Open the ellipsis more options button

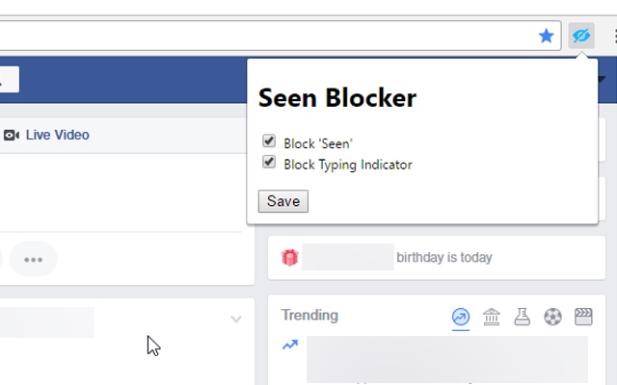pyautogui.click(x=34, y=259)
